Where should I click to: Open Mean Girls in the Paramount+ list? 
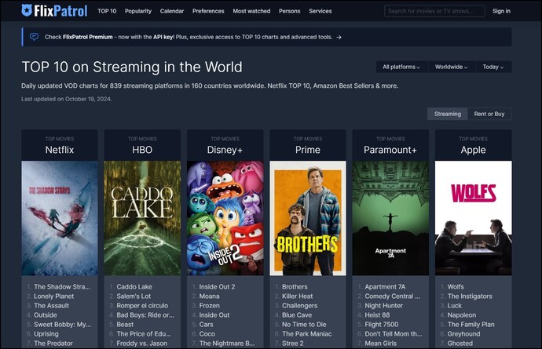point(380,344)
